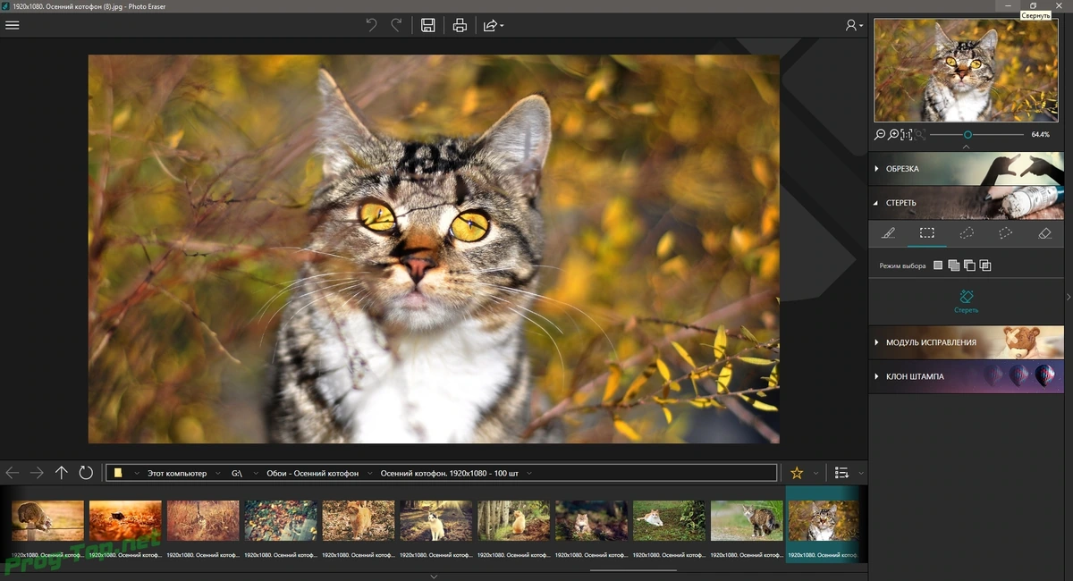Zoom in with the plus magnifier
Viewport: 1073px width, 581px height.
[x=893, y=134]
